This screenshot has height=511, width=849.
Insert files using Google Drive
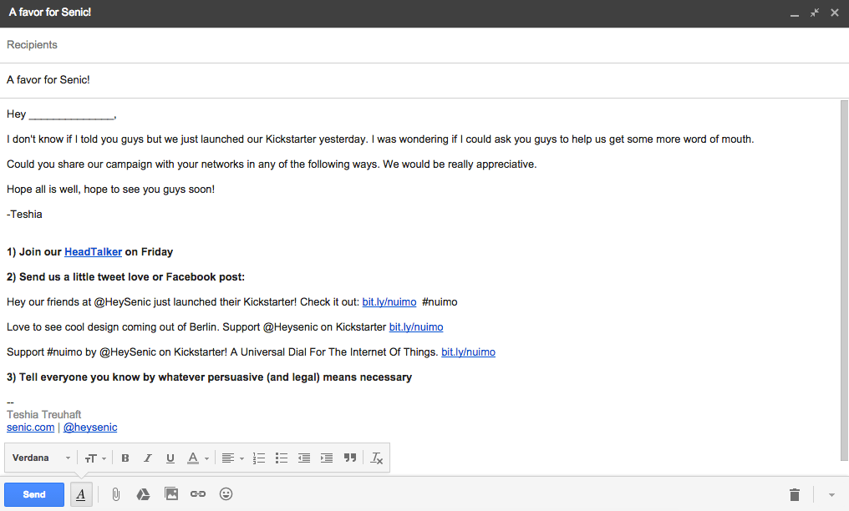point(143,494)
